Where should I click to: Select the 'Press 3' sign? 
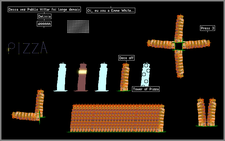207,28
